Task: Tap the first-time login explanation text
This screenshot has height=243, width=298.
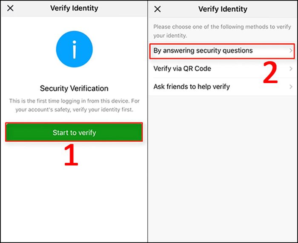Action: (74, 105)
